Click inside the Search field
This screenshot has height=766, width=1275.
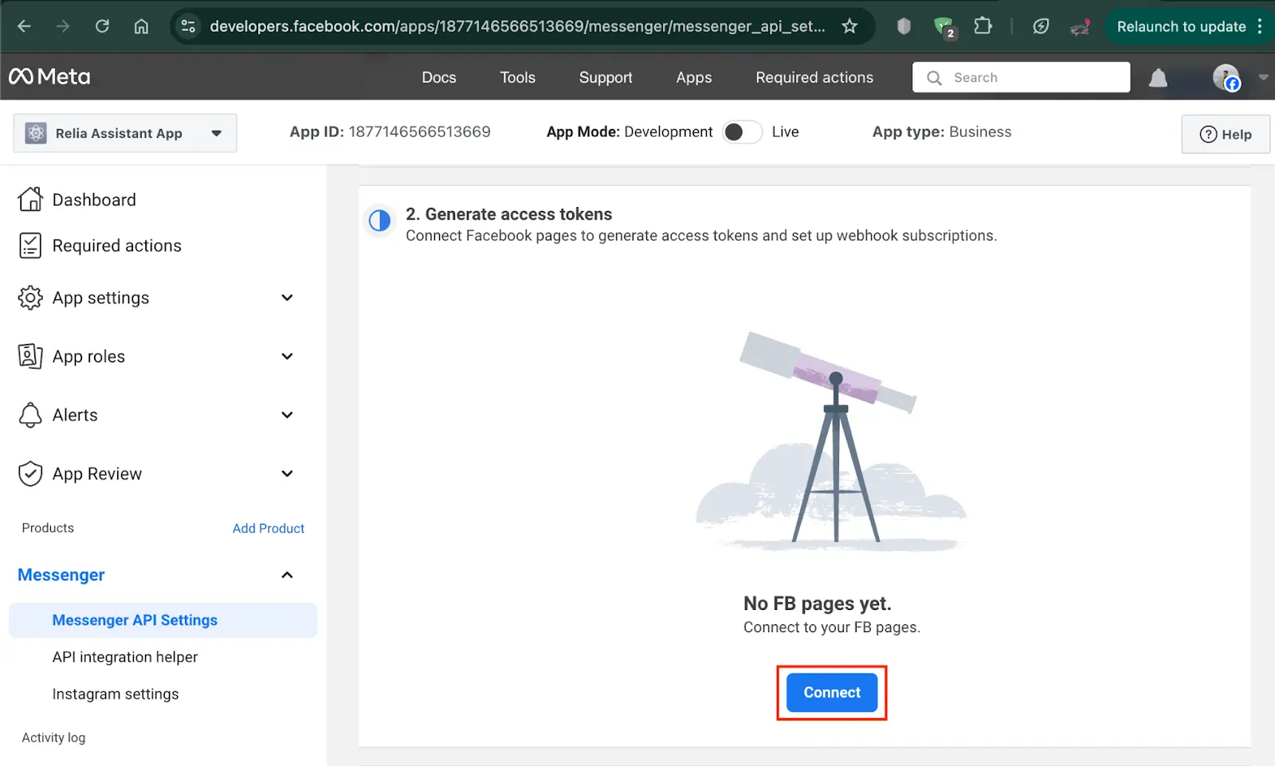tap(1020, 77)
